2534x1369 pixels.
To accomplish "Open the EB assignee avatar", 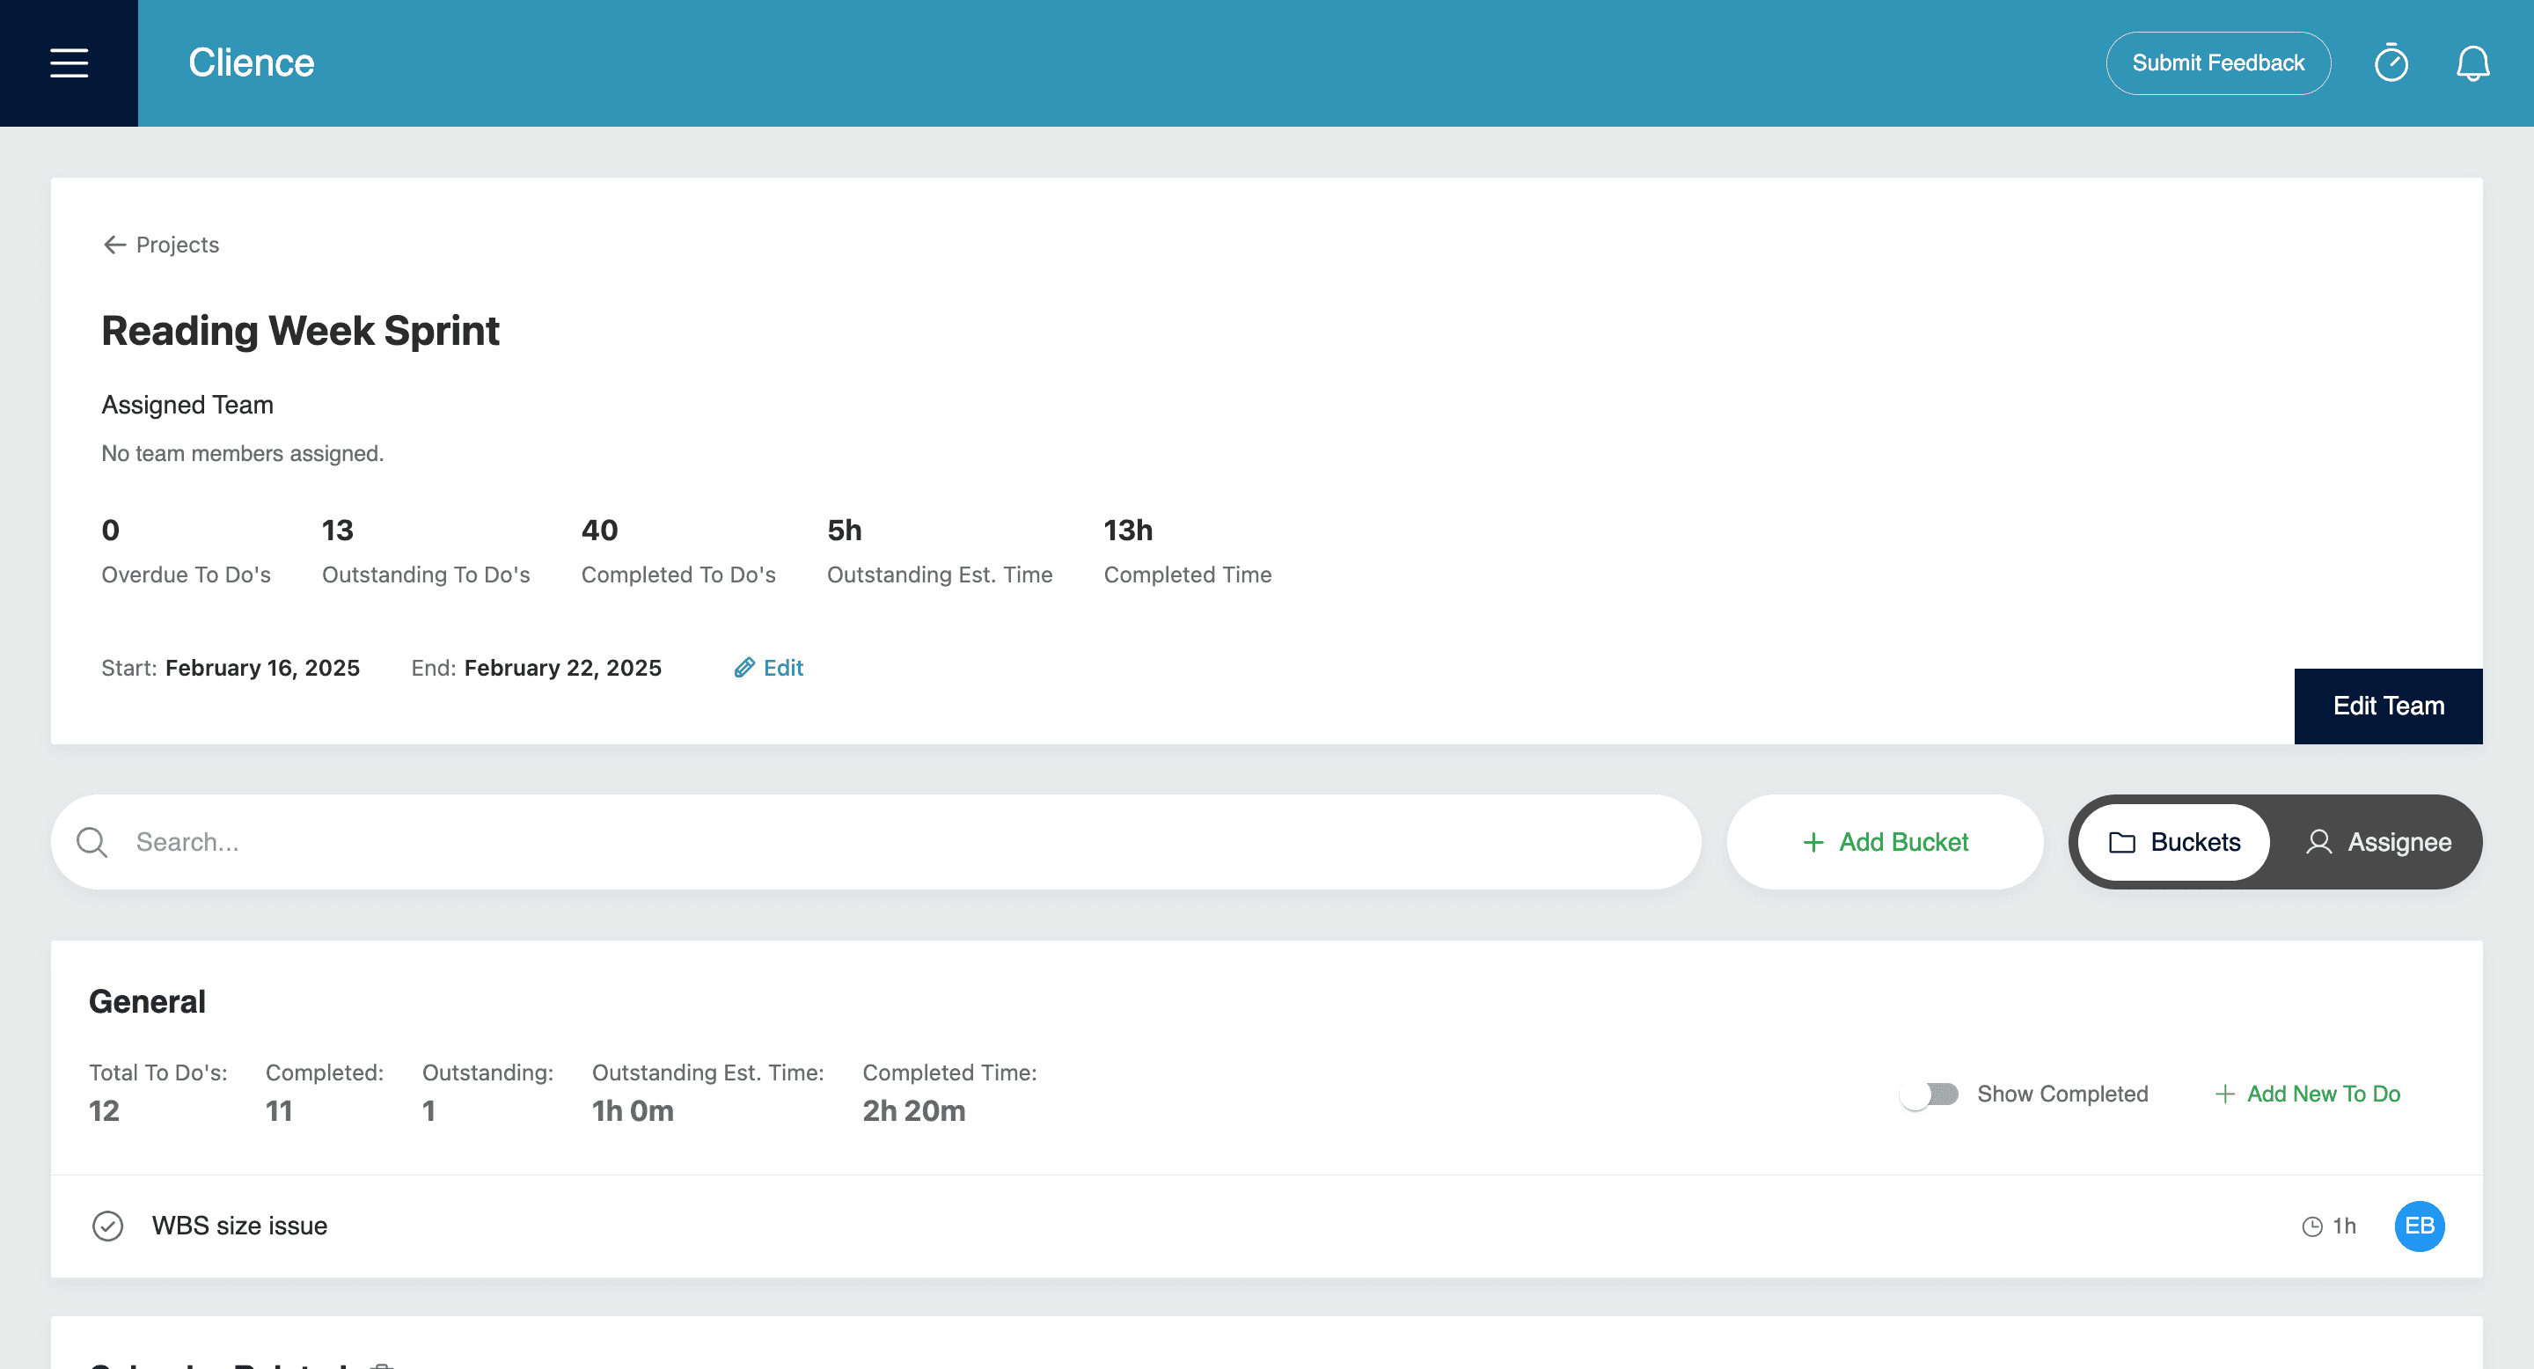I will [x=2420, y=1226].
